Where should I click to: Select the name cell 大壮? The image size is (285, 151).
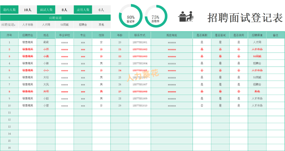(x=46, y=78)
